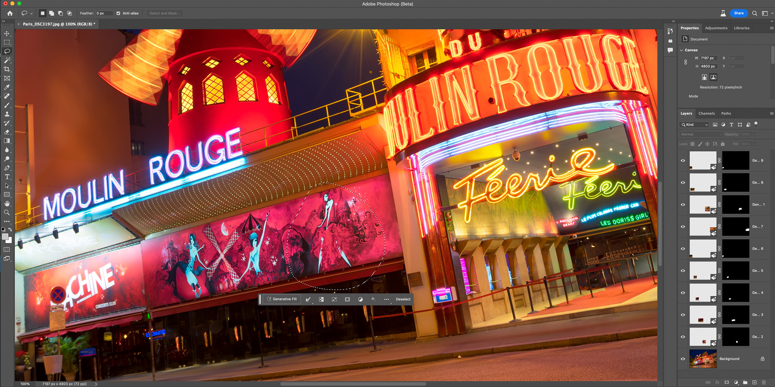Click Create new layer plus icon

click(x=754, y=382)
